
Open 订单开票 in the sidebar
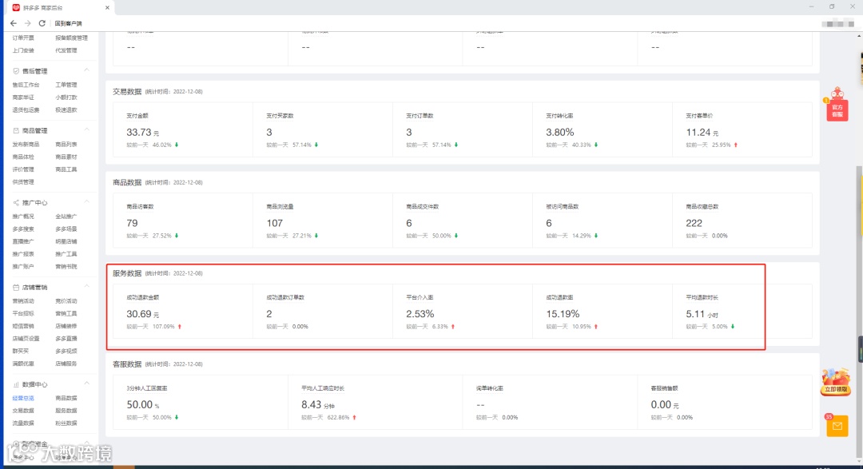pyautogui.click(x=23, y=38)
